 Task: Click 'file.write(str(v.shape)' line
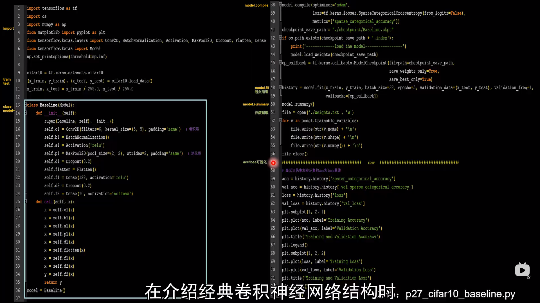pos(325,137)
